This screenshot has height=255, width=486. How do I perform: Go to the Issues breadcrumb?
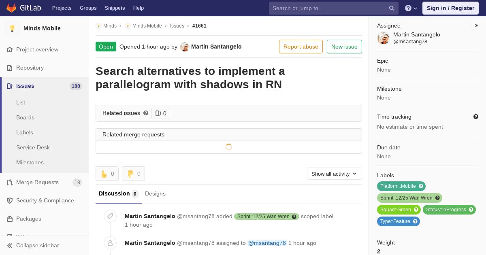(177, 25)
